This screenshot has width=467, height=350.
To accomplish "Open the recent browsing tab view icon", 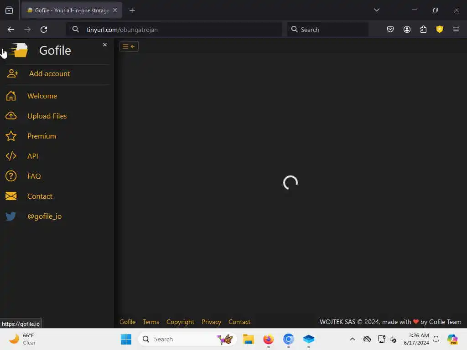I will point(9,10).
